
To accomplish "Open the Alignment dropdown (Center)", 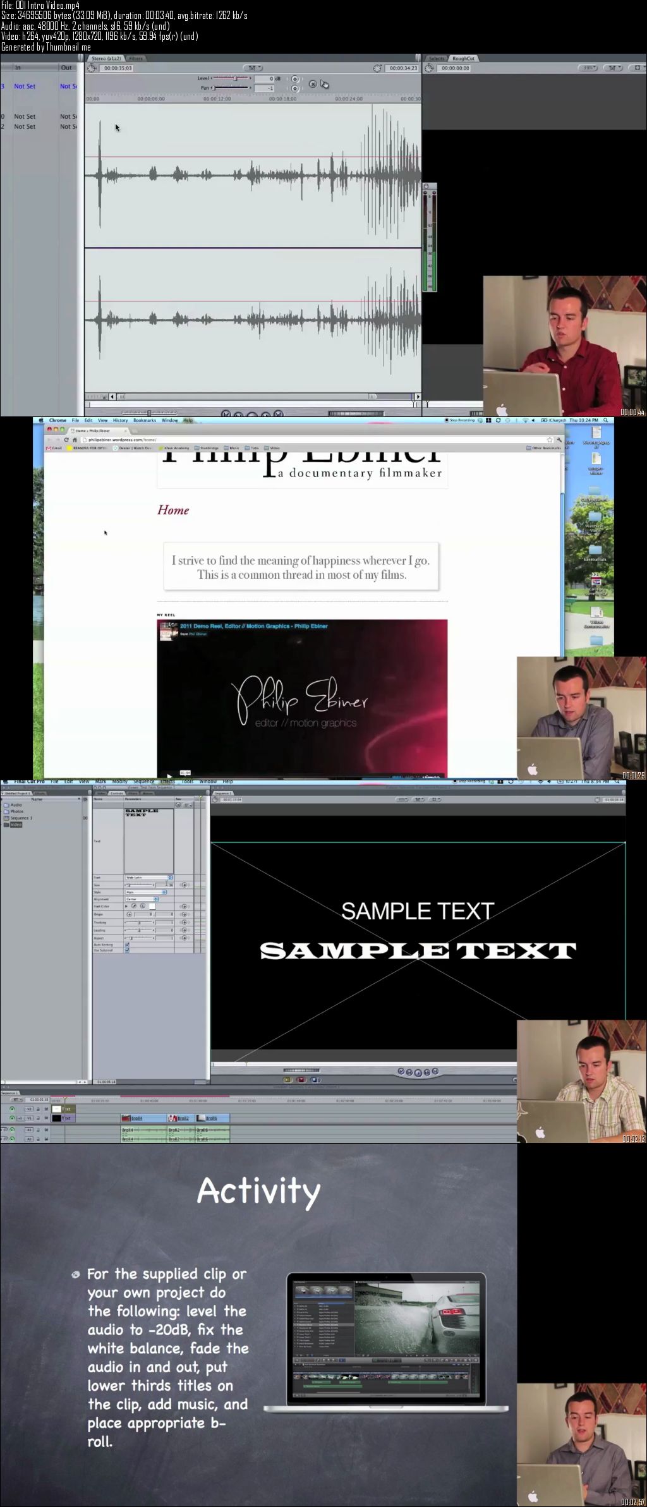I will [x=142, y=899].
